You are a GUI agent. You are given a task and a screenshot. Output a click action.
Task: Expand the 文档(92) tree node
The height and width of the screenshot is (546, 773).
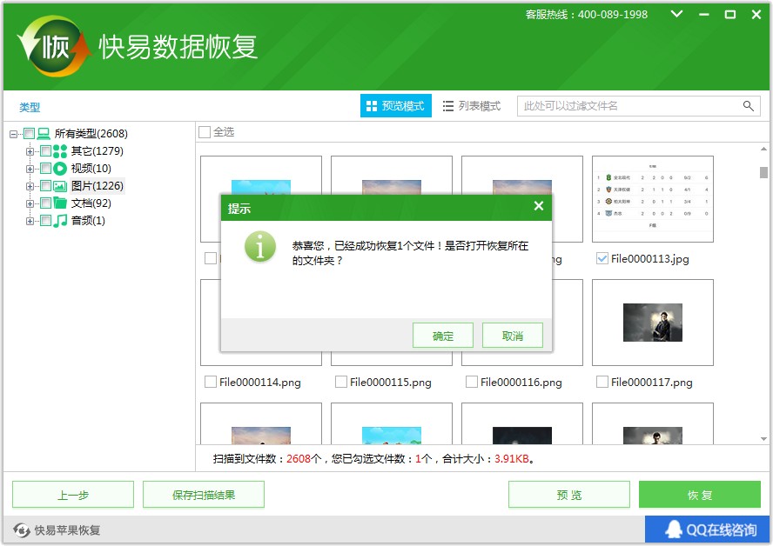click(x=30, y=203)
